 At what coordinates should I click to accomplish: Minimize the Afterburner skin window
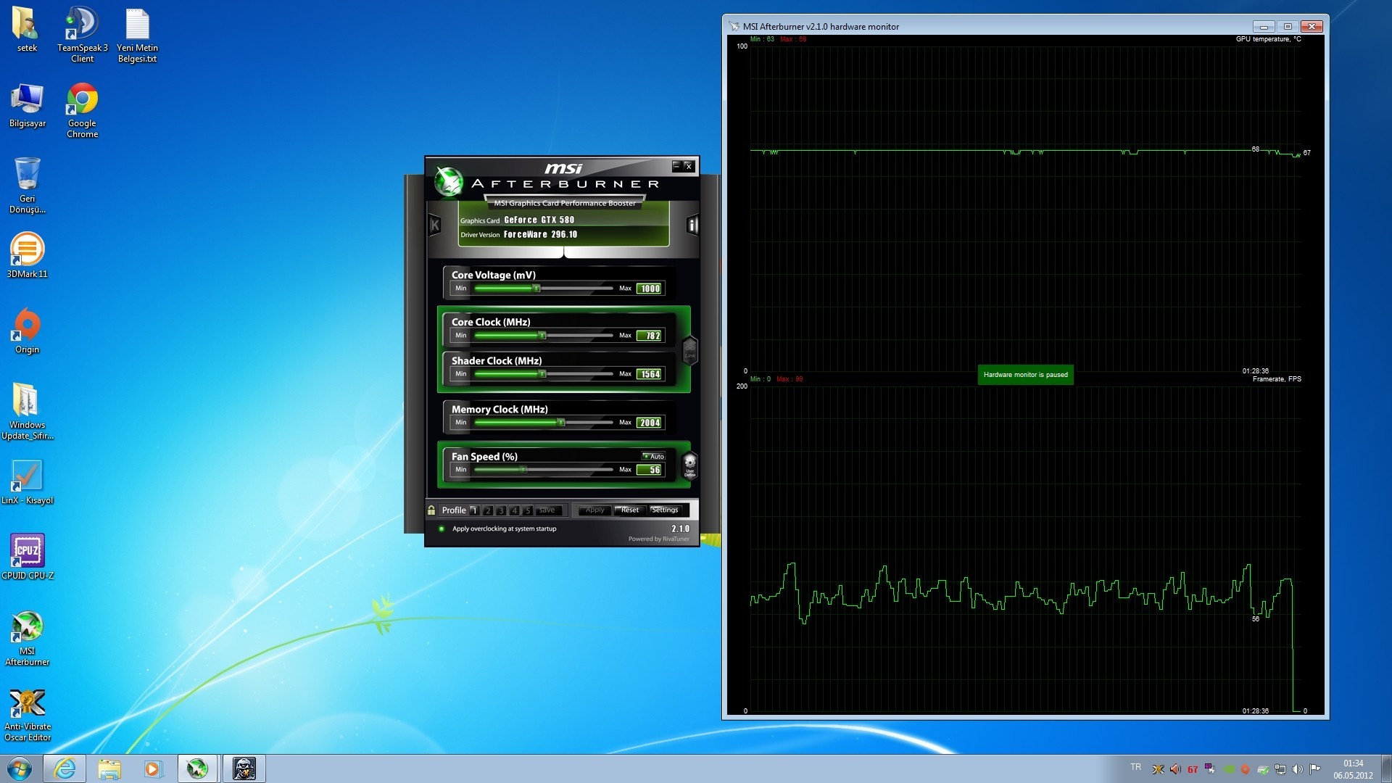(676, 166)
